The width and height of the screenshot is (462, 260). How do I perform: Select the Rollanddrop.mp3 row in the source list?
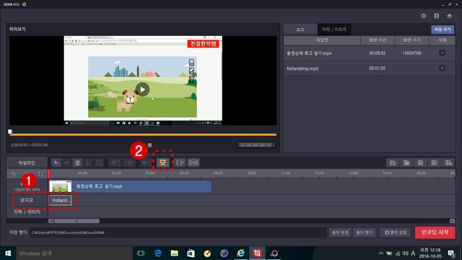pos(369,68)
